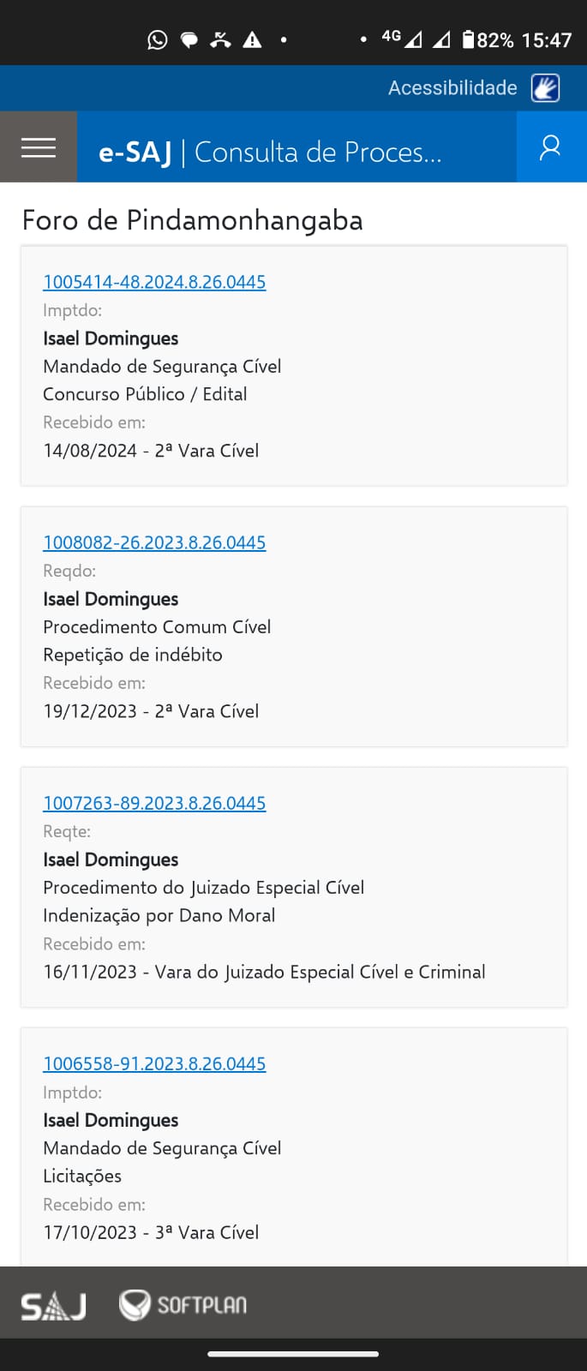The width and height of the screenshot is (587, 1371).
Task: Open process 1008082-26.2023.8.26.0445
Action: click(154, 542)
